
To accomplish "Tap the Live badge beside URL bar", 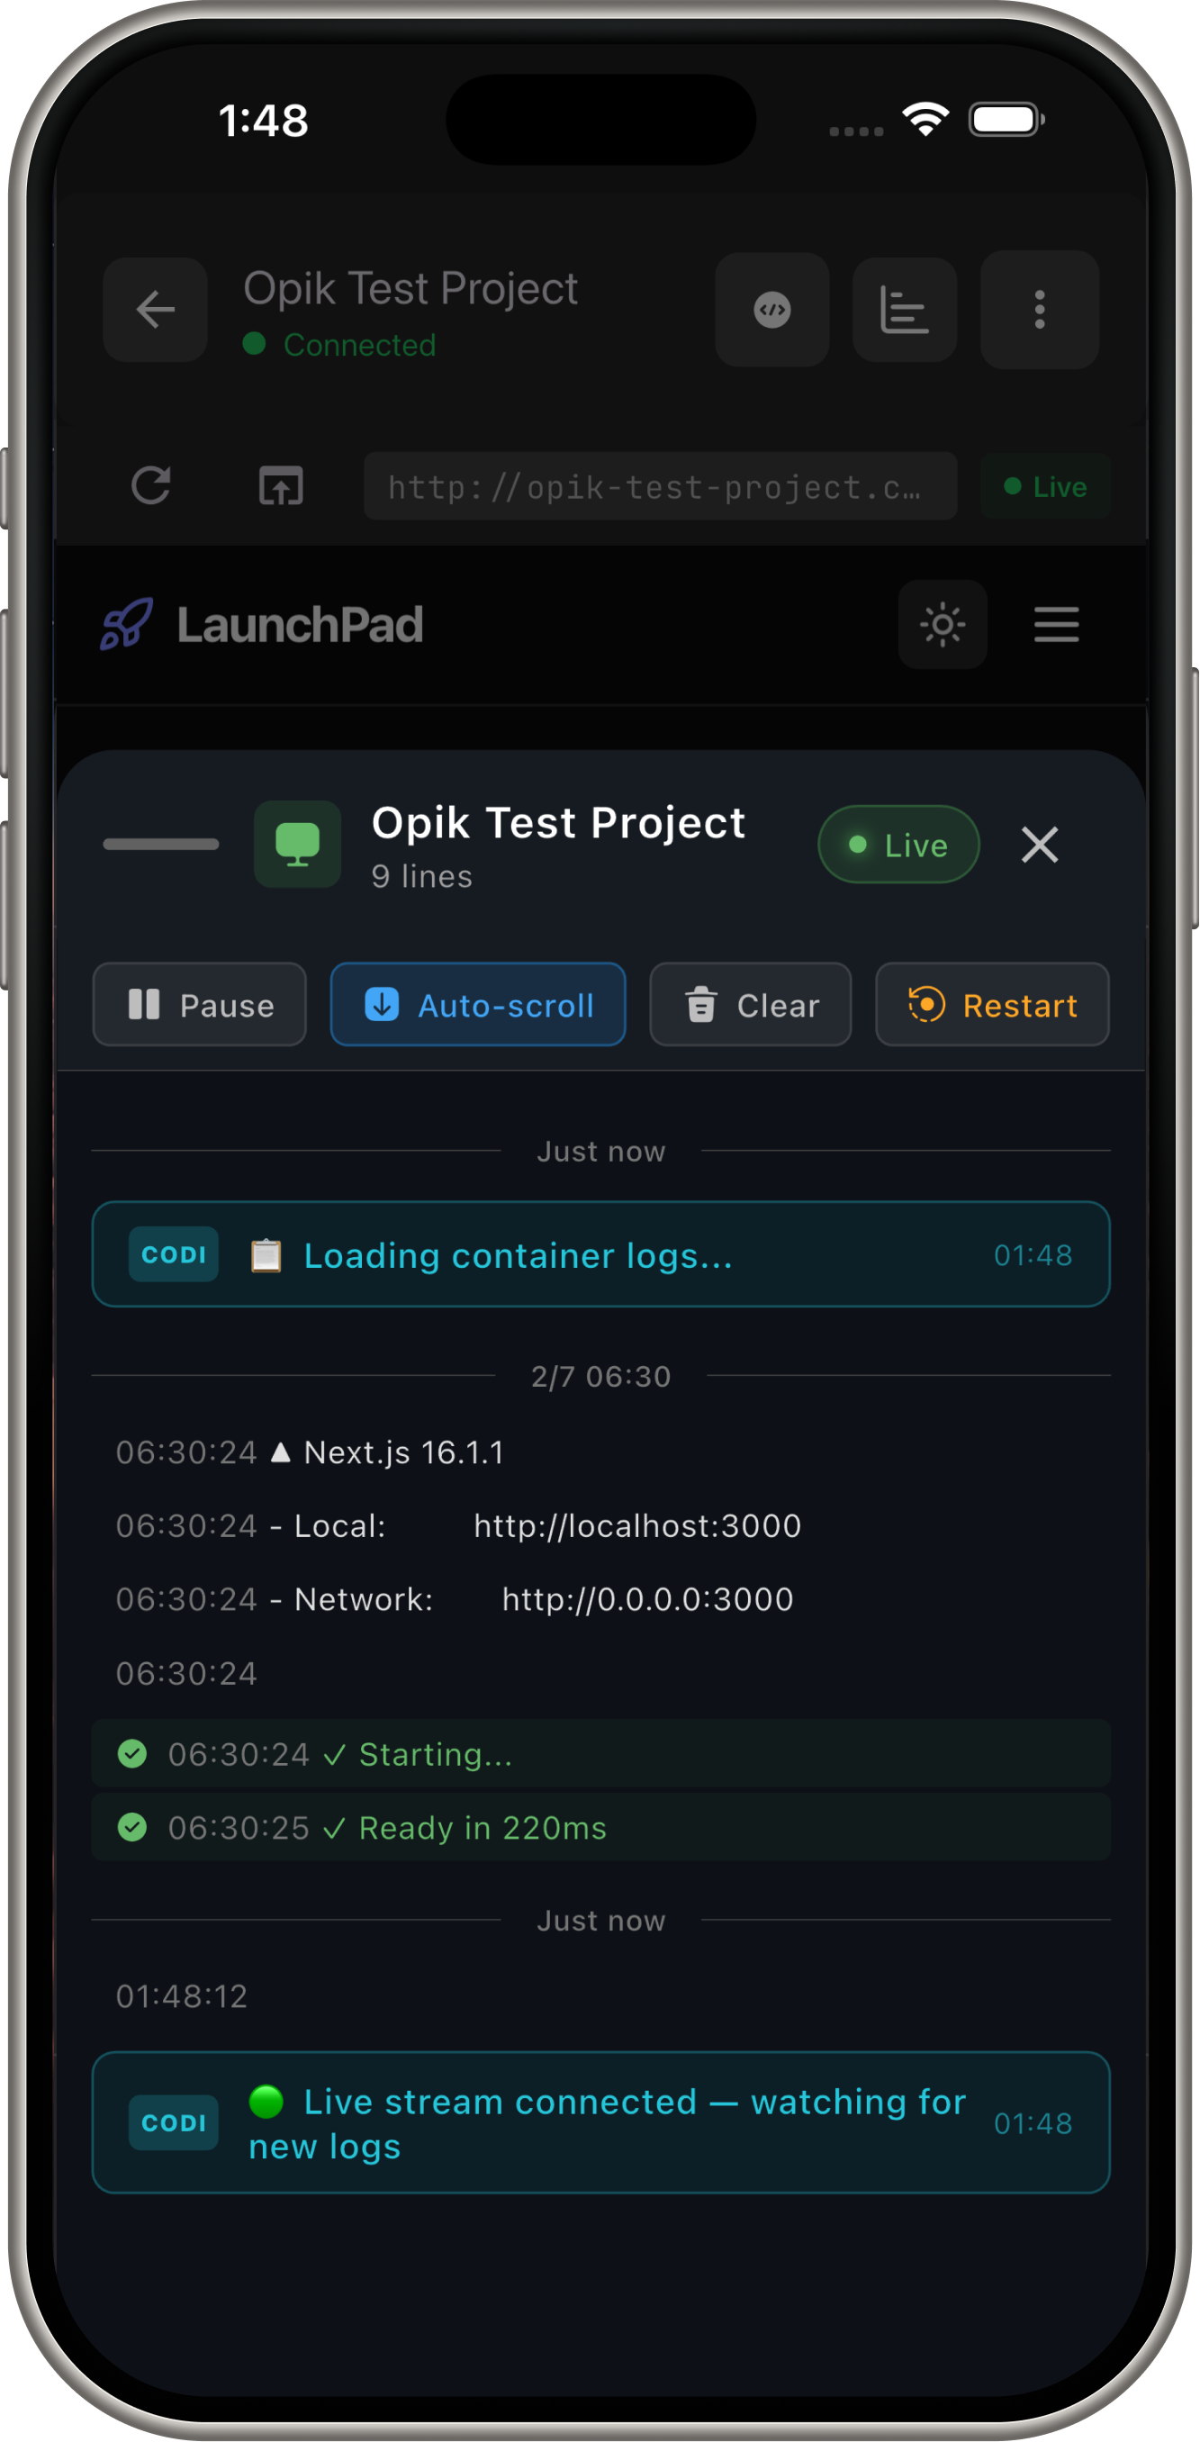I will [x=1045, y=486].
